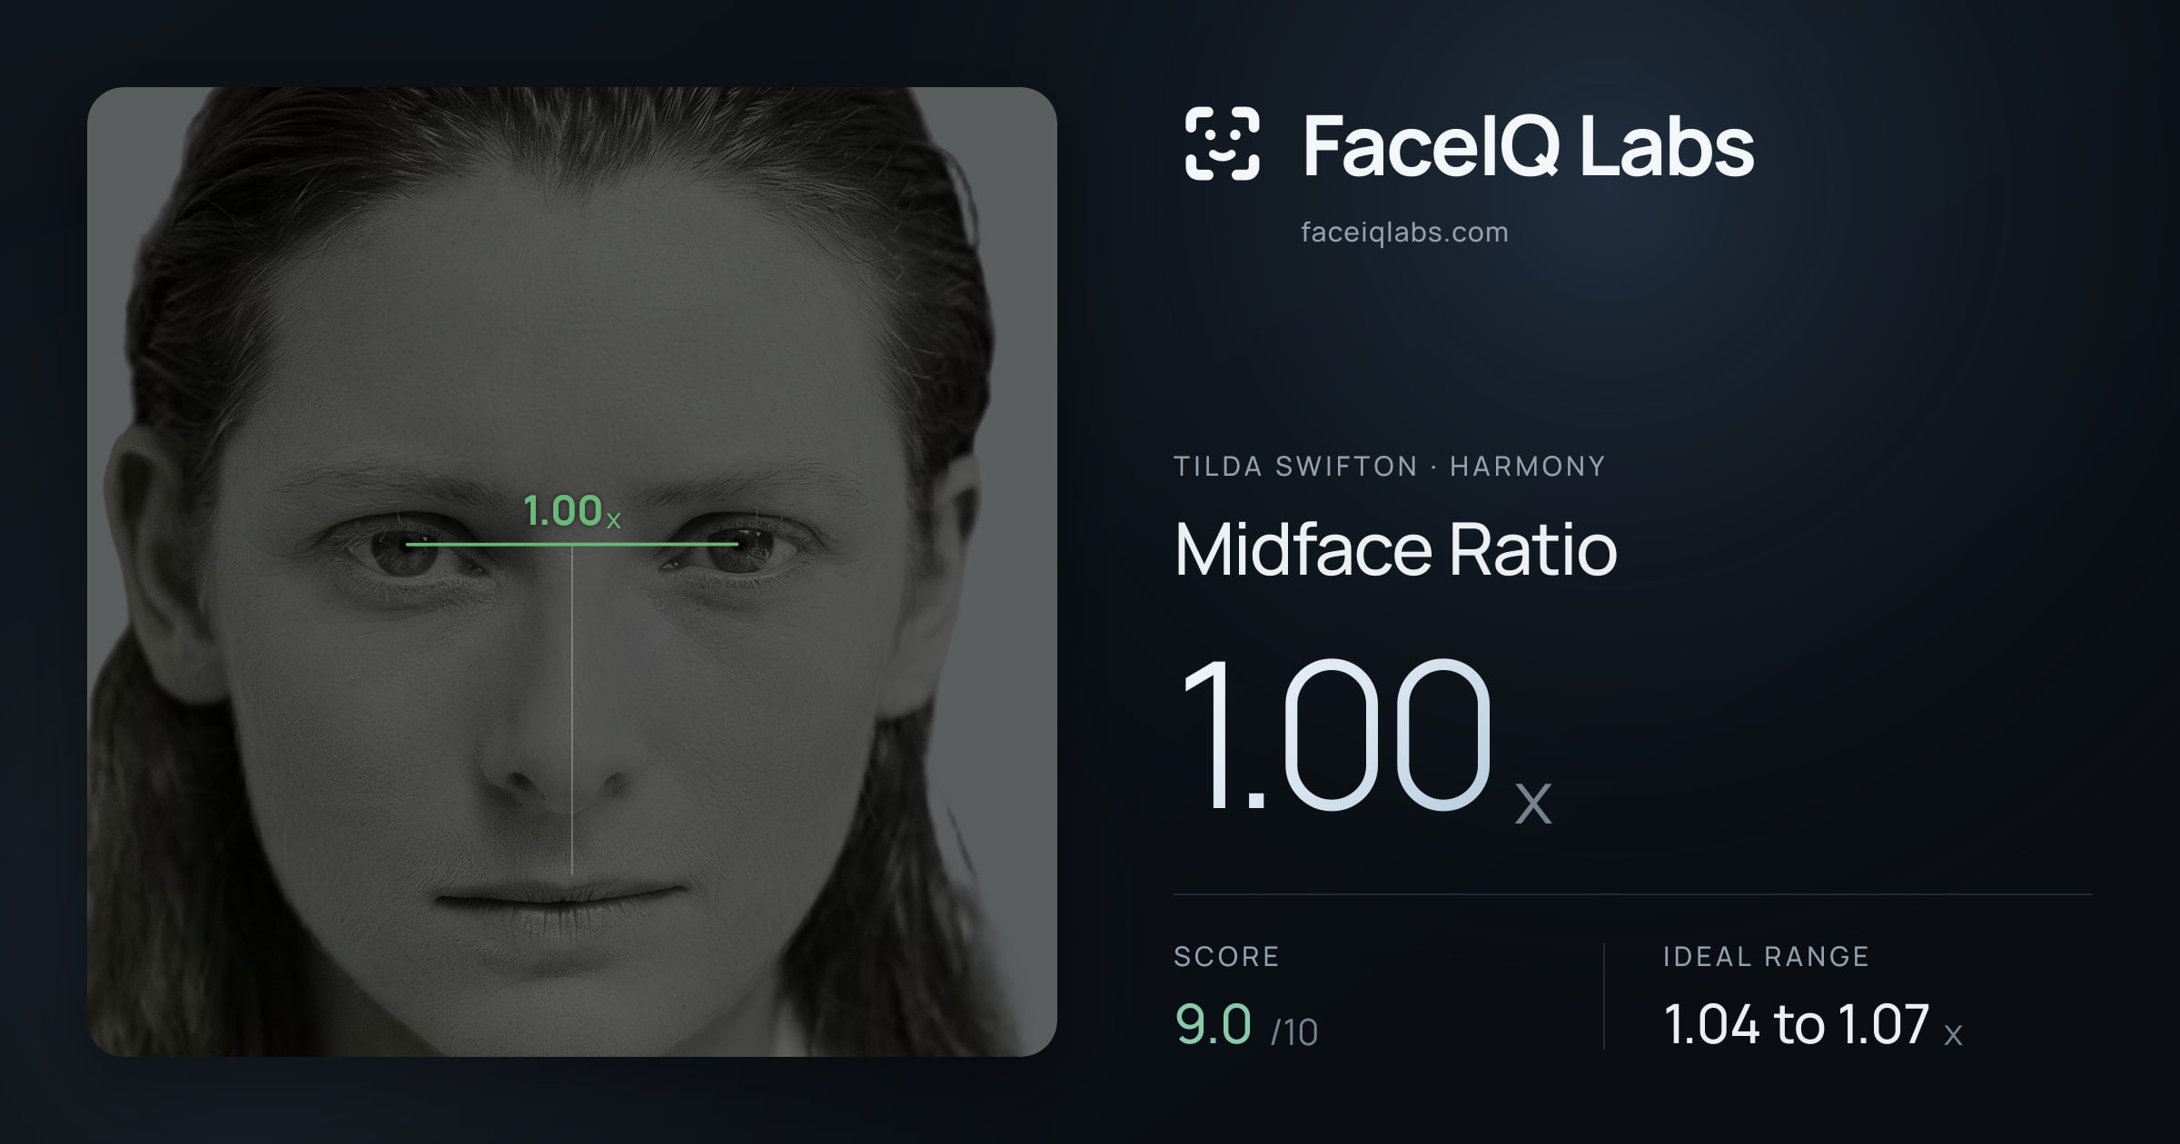Click the vertical midface measurement line
This screenshot has width=2180, height=1144.
pos(571,710)
